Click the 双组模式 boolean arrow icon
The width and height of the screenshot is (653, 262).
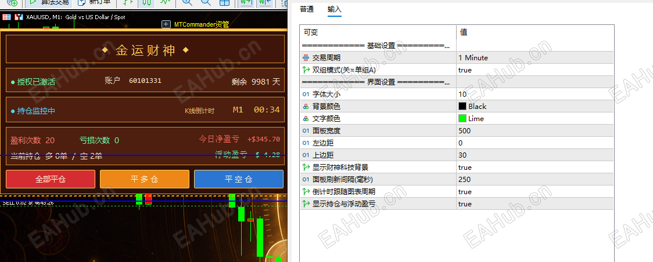click(x=306, y=70)
